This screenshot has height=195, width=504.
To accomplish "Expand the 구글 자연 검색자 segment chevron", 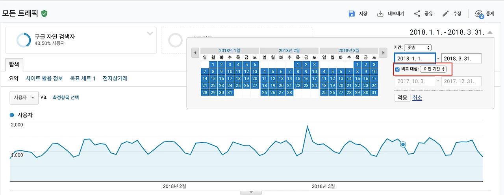I will [150, 33].
